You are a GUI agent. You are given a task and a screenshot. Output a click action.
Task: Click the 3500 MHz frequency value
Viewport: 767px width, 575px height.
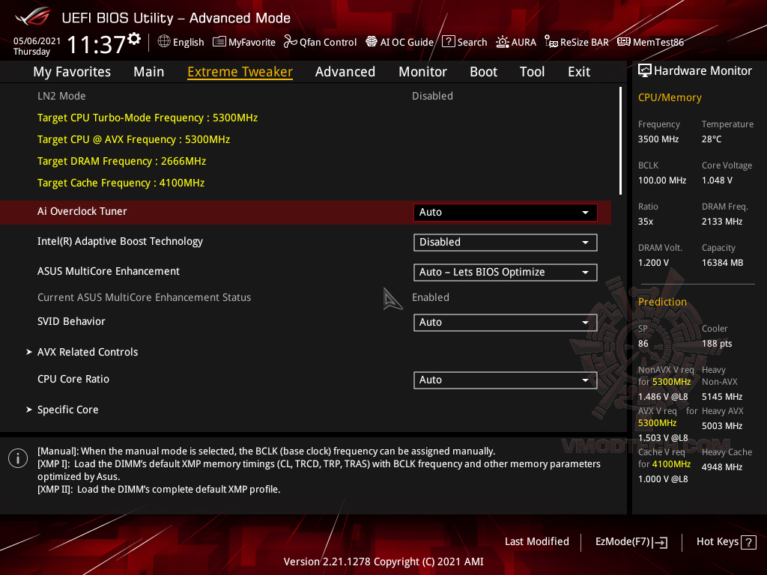[x=658, y=139]
